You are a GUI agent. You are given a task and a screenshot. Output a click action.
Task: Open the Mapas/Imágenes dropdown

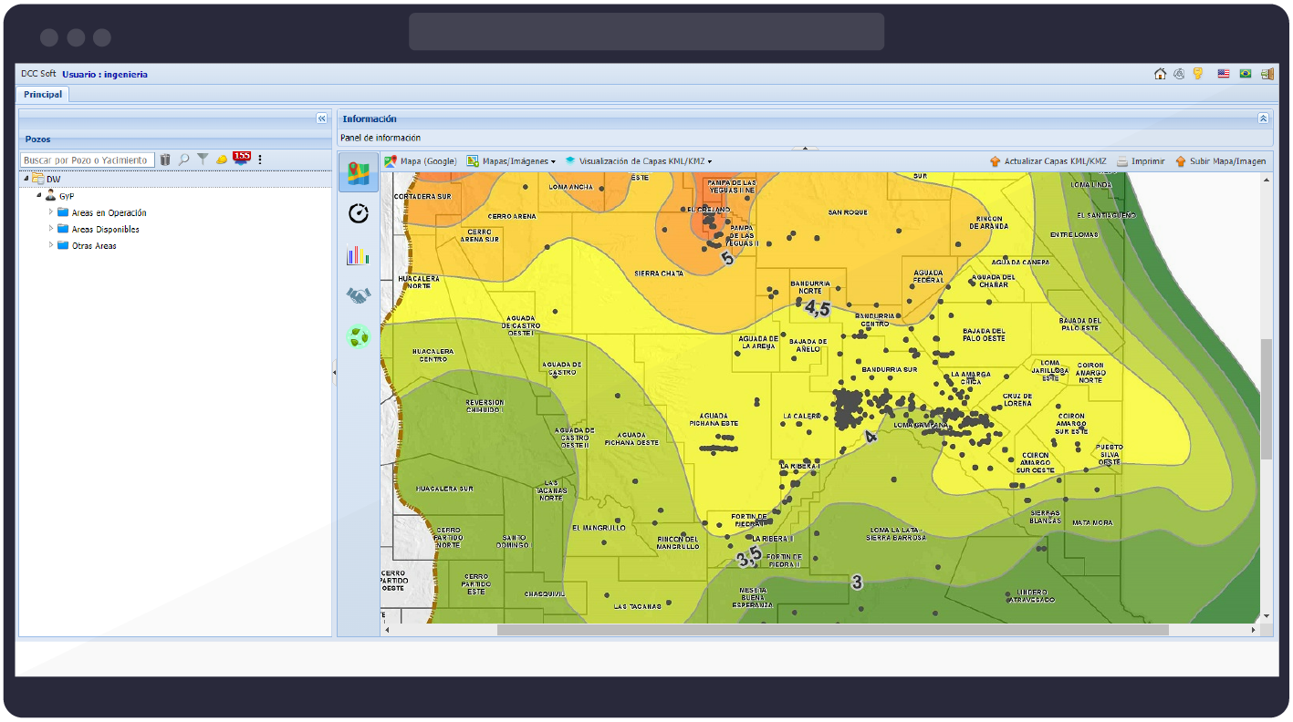[x=511, y=161]
